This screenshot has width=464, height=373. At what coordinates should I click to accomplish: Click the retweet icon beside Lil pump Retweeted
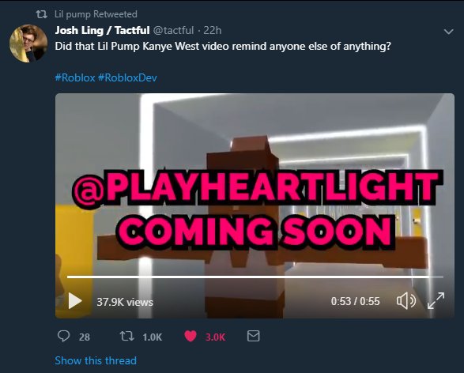41,14
